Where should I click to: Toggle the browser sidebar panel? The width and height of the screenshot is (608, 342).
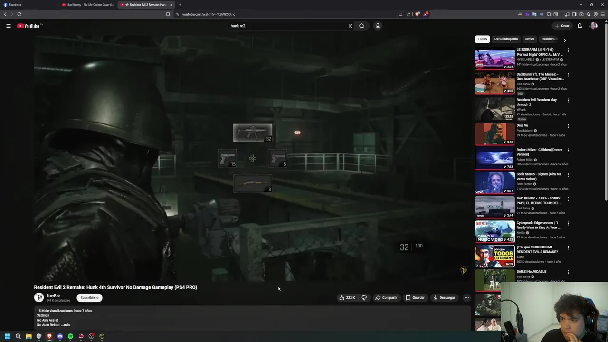coord(574,14)
